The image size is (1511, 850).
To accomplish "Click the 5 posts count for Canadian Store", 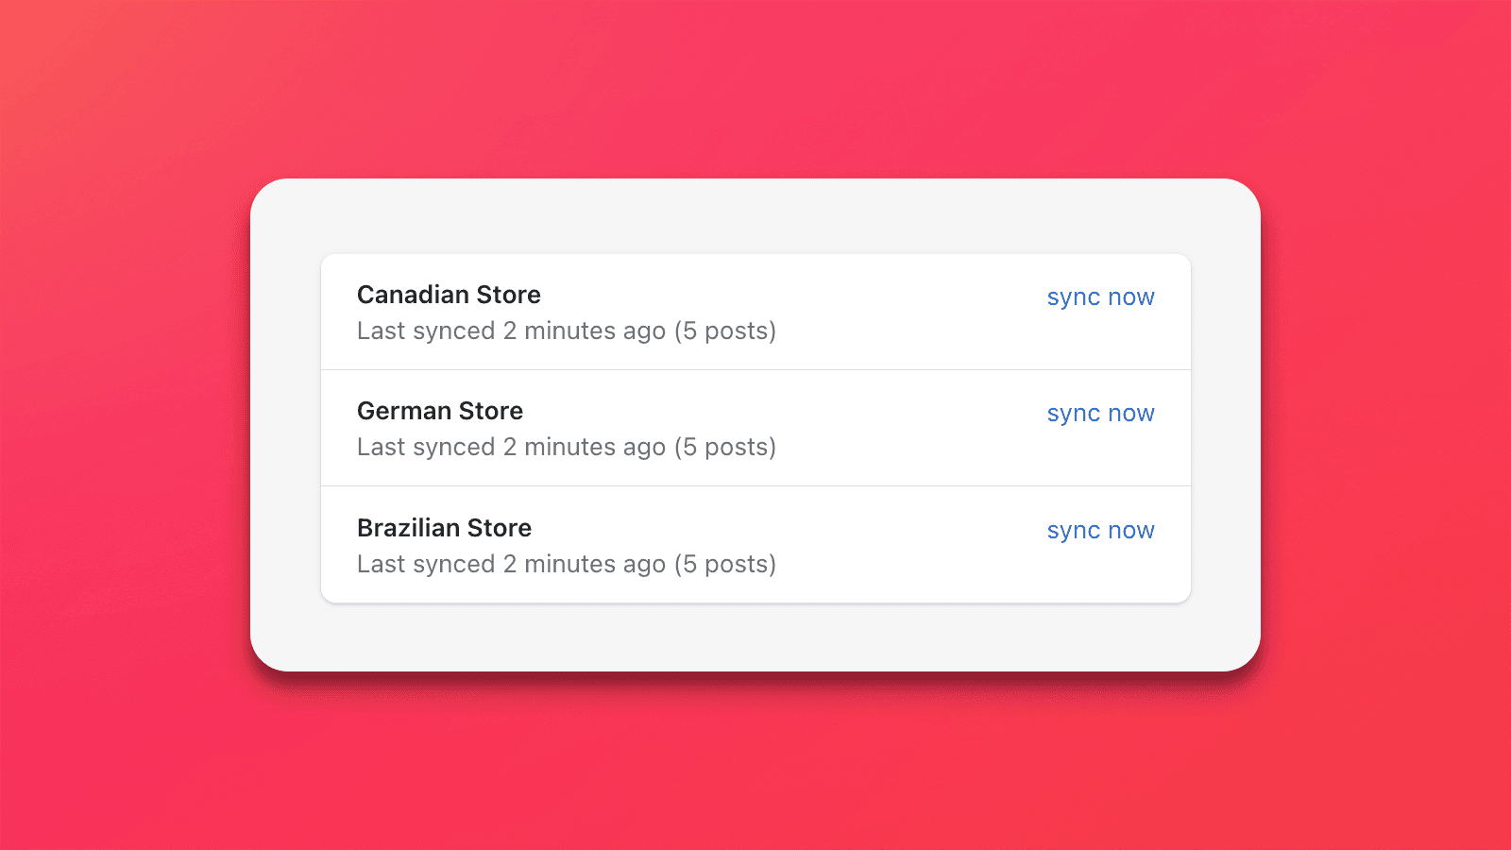I will tap(725, 331).
